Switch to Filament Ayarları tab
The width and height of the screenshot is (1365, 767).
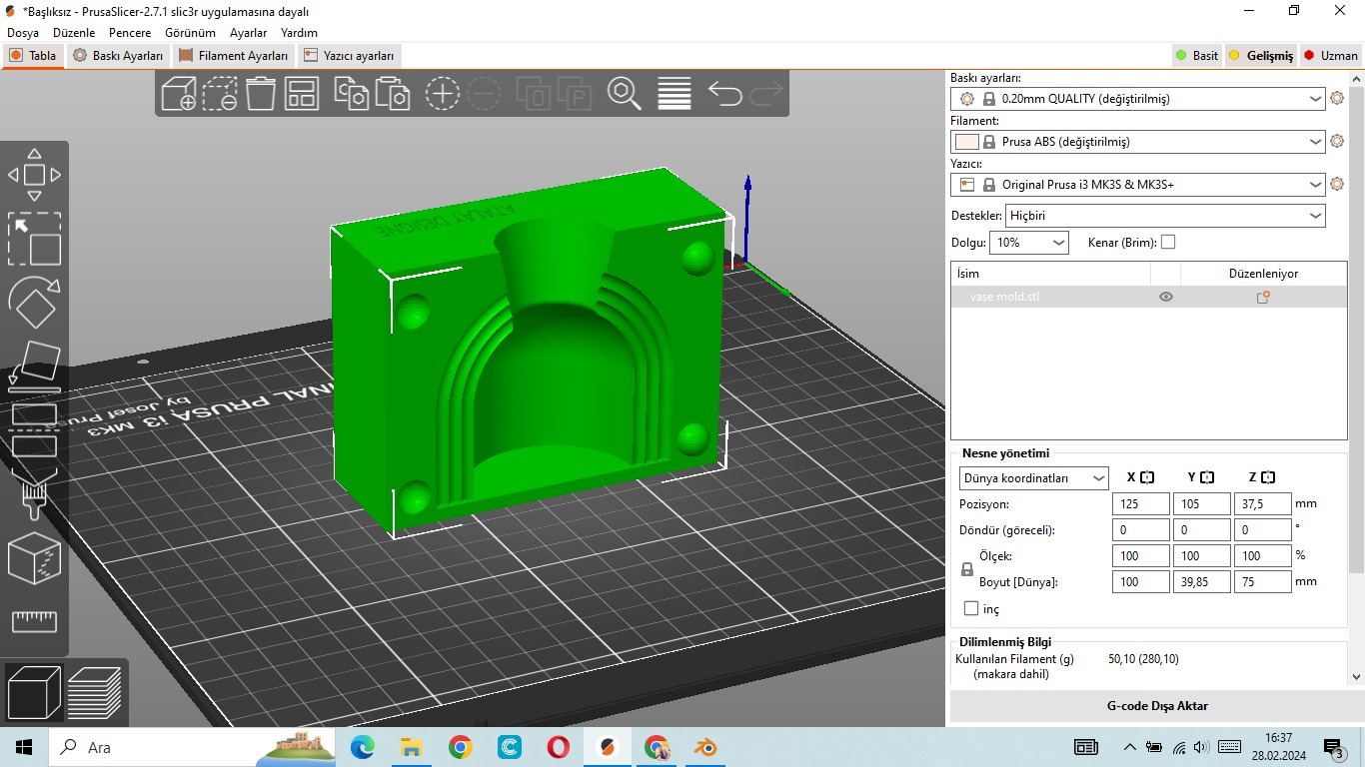[x=234, y=56]
